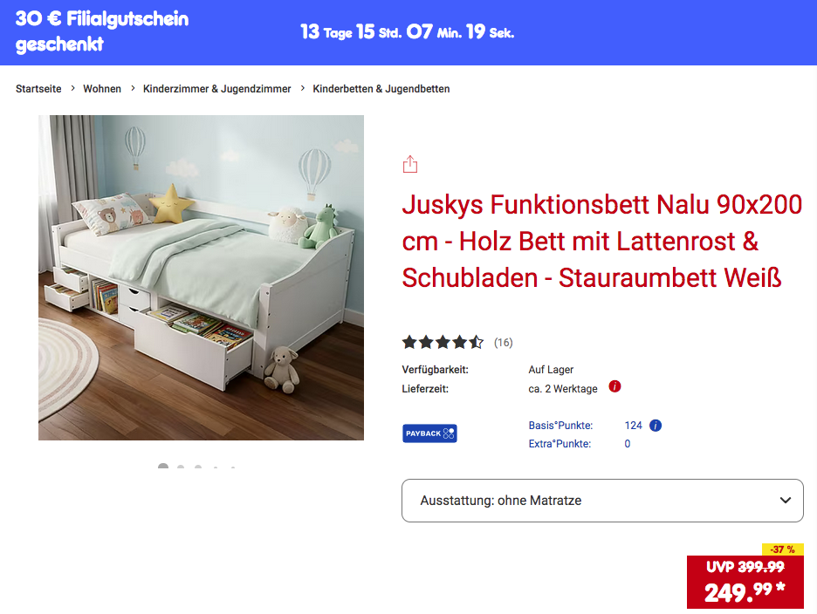Click the main bed product image
817x614 pixels.
tap(201, 277)
